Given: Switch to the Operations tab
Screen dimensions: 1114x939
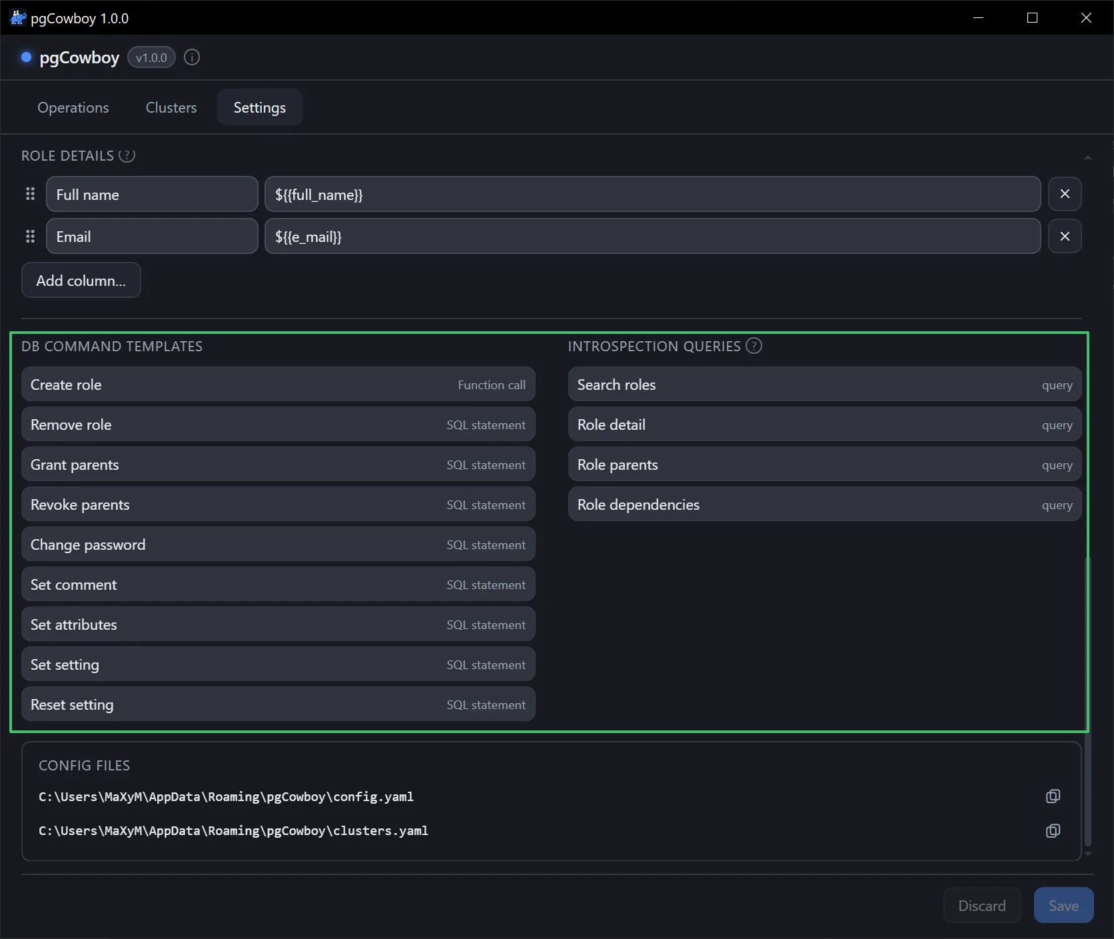Looking at the screenshot, I should 73,107.
